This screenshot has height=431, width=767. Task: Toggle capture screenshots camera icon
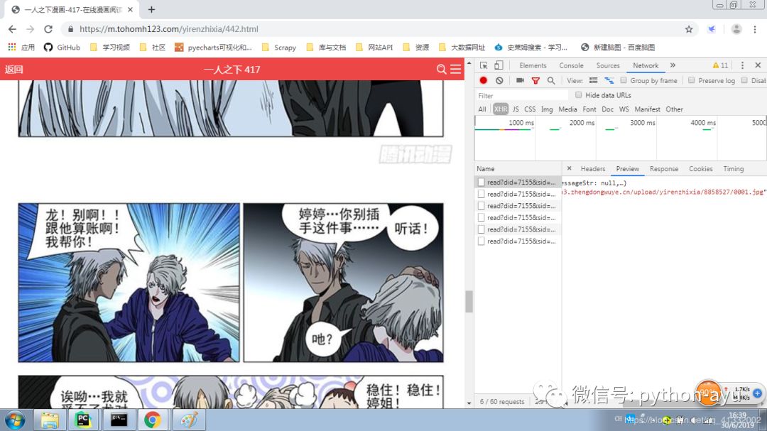[520, 80]
